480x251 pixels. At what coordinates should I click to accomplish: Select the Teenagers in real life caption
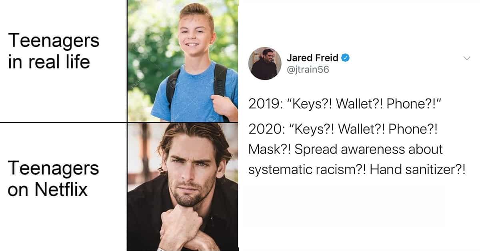[x=54, y=51]
